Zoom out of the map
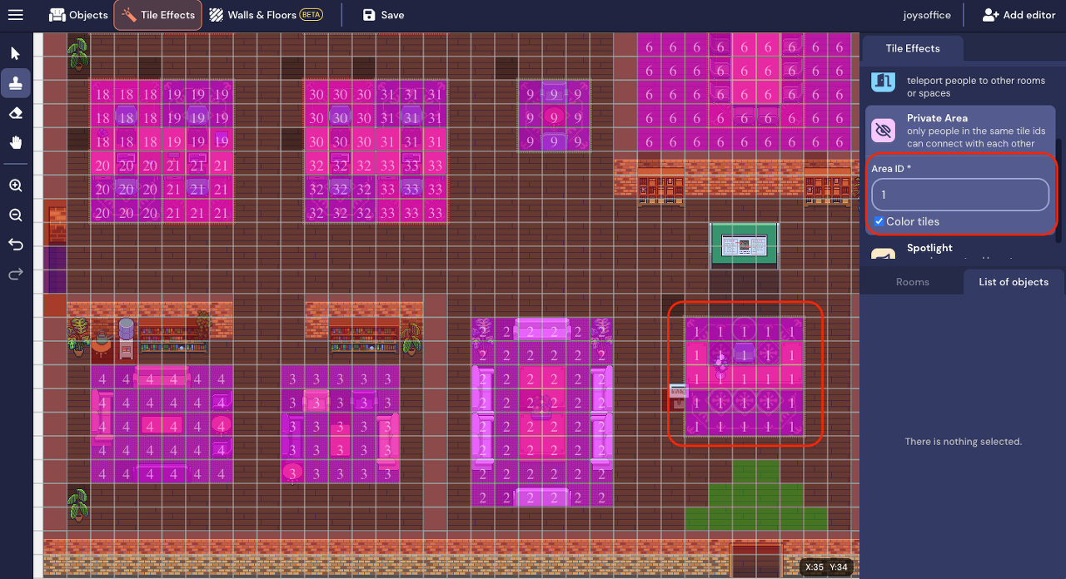The height and width of the screenshot is (579, 1066). (x=15, y=215)
